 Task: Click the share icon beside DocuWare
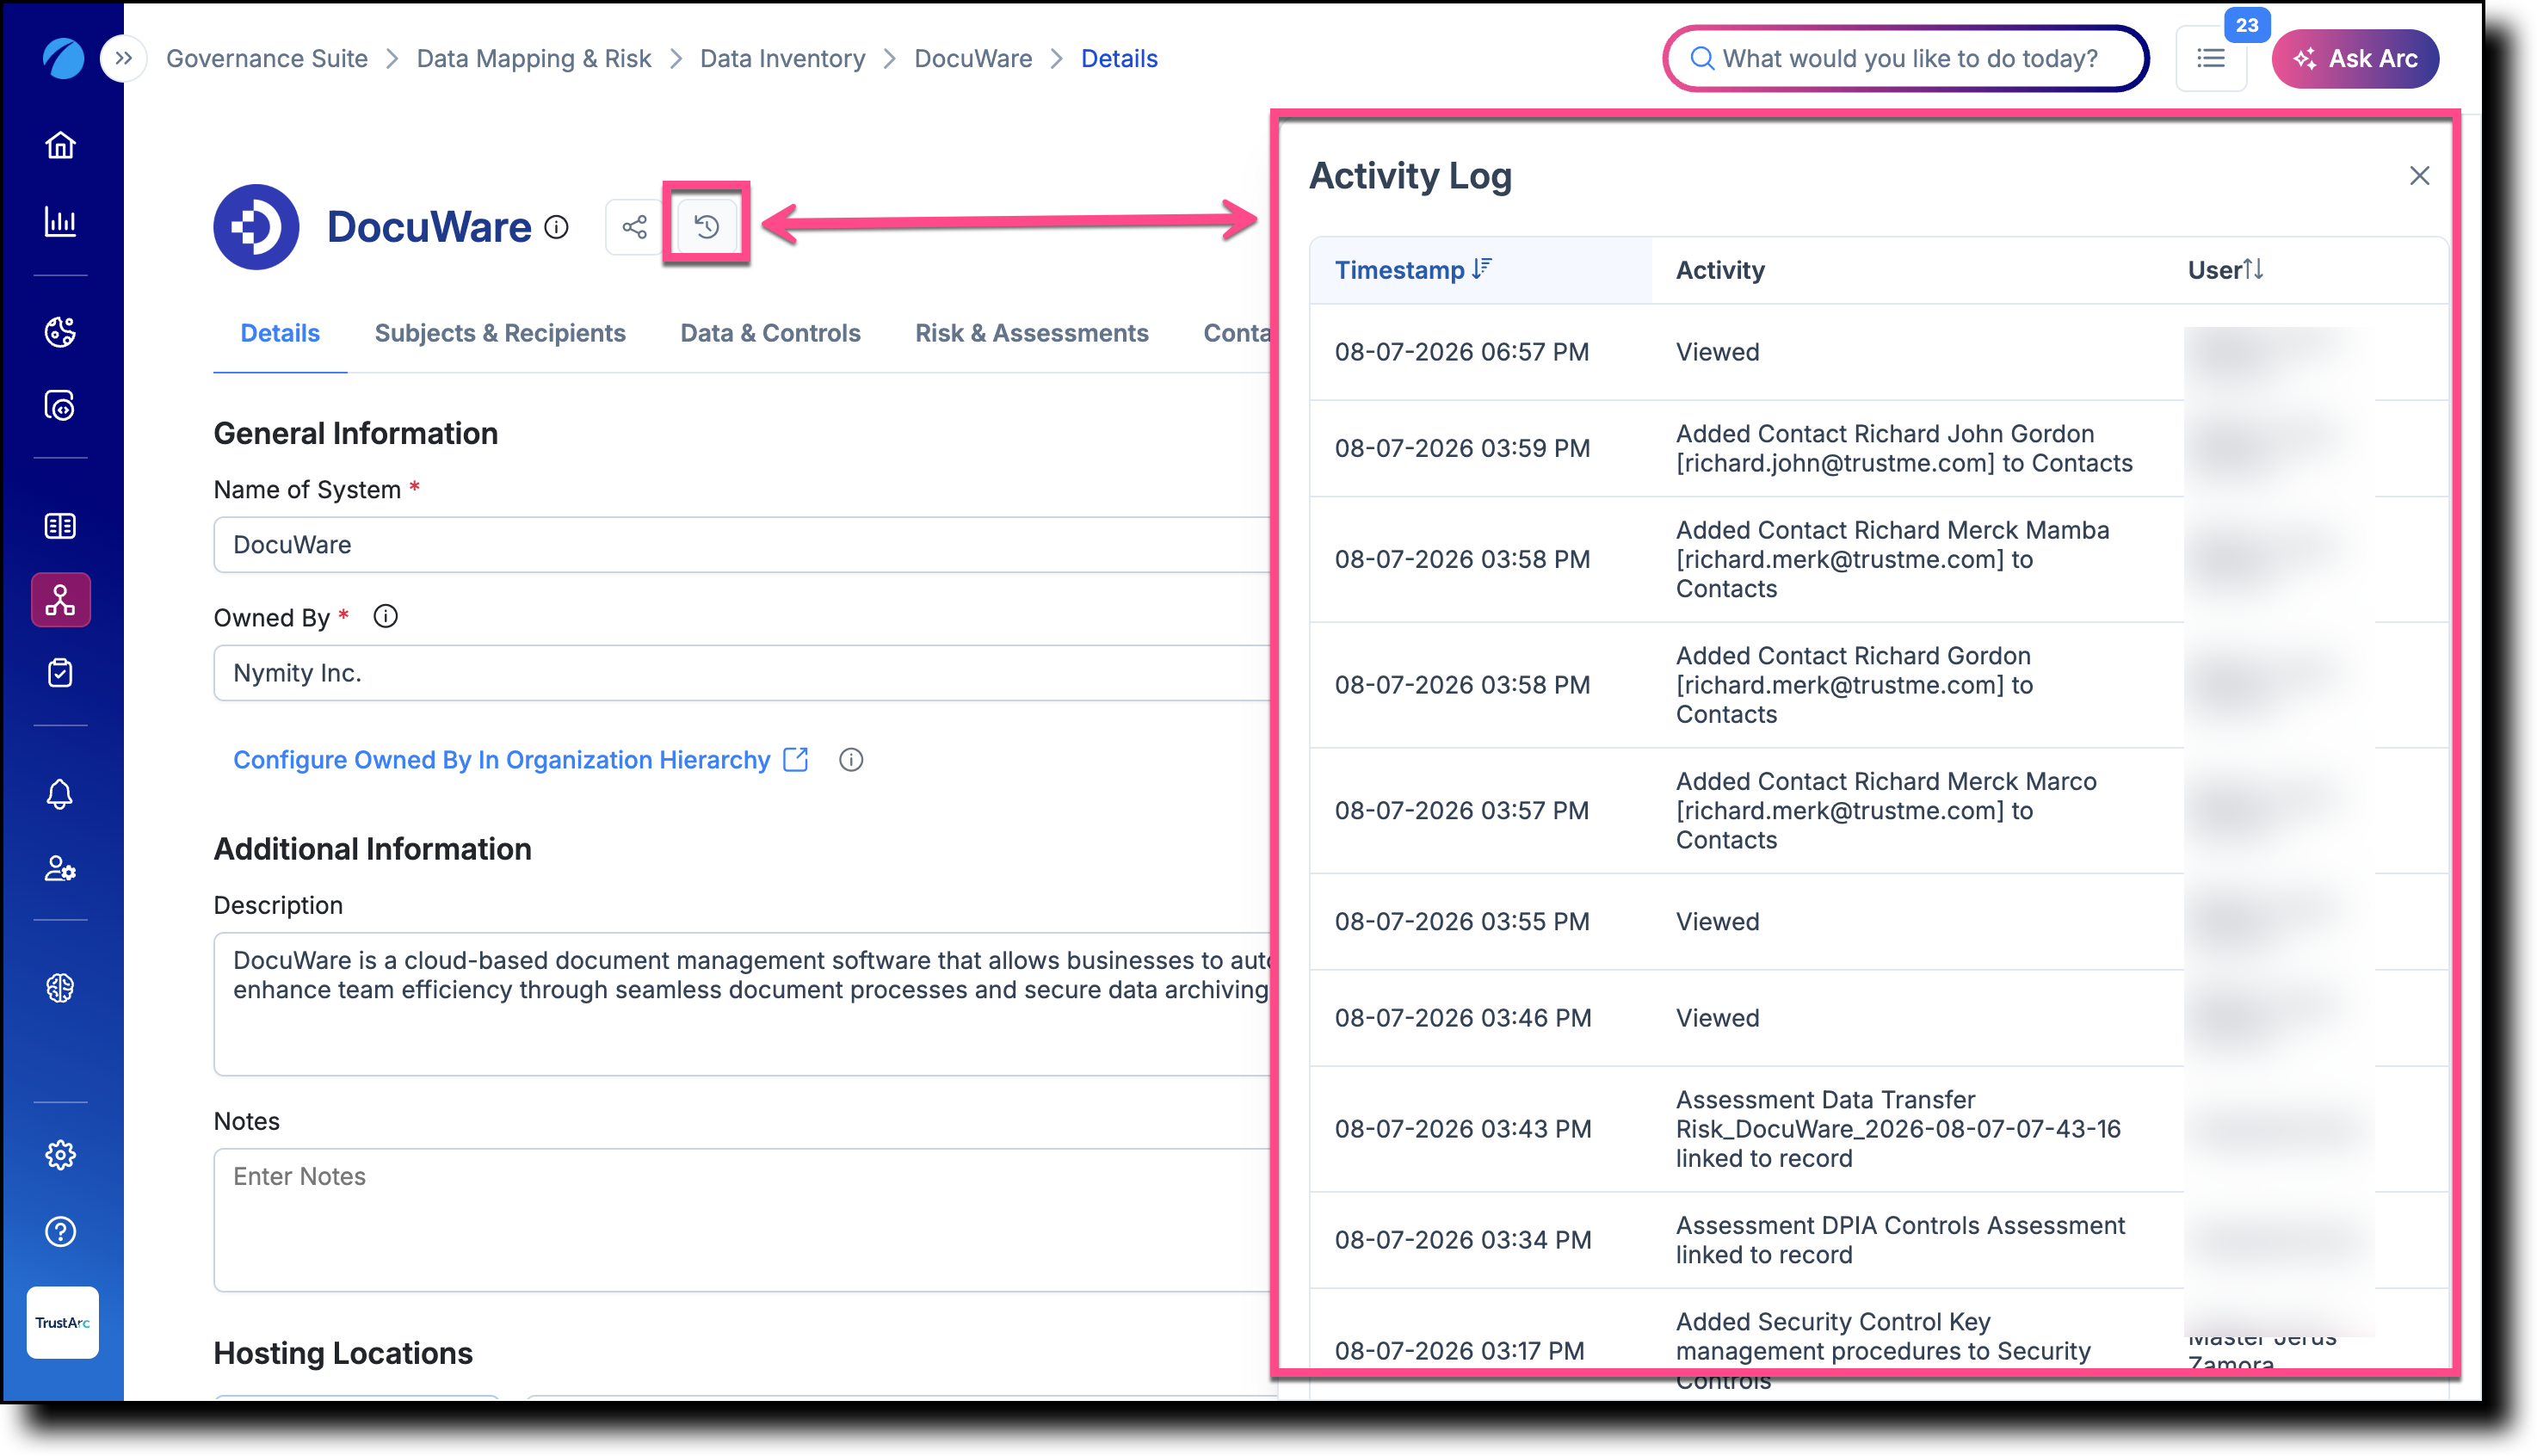[634, 226]
